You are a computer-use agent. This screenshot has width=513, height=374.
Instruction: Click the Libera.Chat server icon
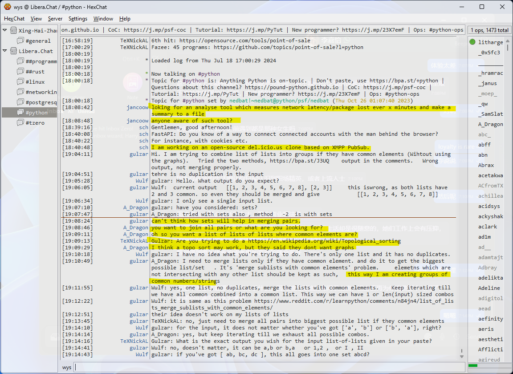click(x=13, y=51)
